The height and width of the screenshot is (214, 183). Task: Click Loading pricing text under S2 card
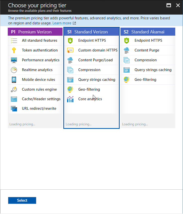click(x=135, y=124)
